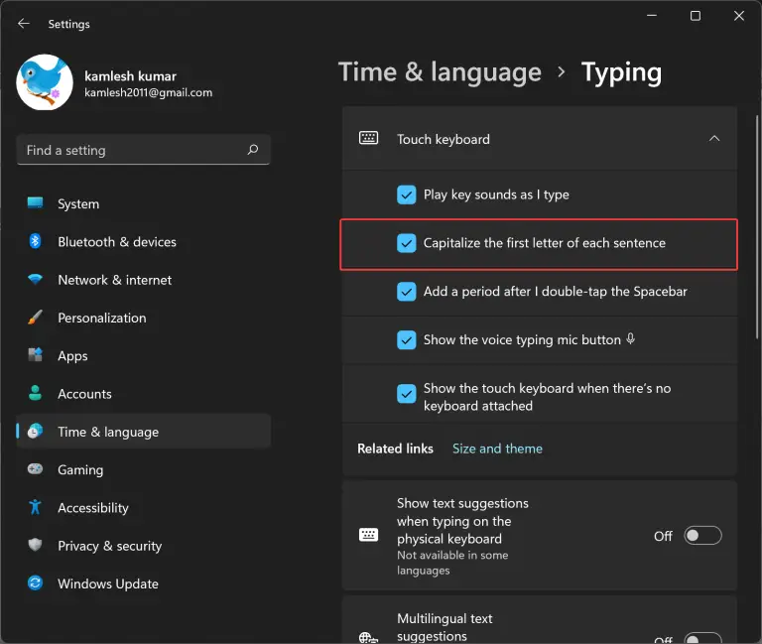Screen dimensions: 762x644
Task: Open Privacy & security
Action: coord(143,546)
